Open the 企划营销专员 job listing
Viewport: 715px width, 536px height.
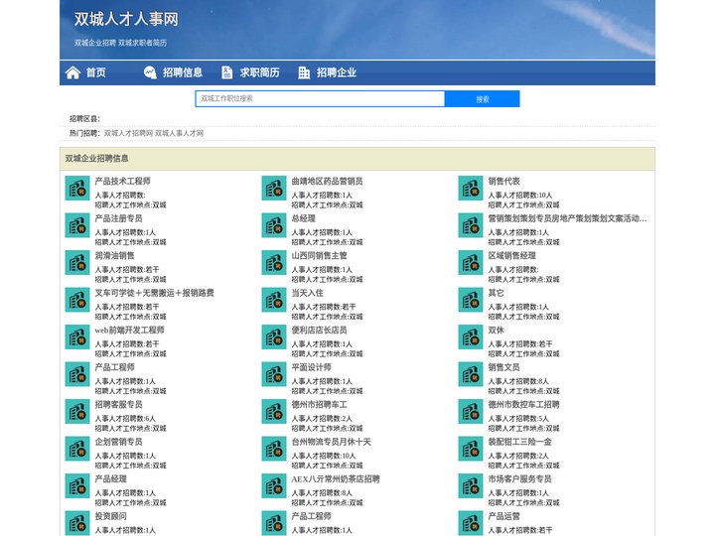pos(118,442)
